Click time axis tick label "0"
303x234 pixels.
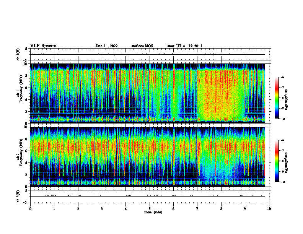coord(30,209)
